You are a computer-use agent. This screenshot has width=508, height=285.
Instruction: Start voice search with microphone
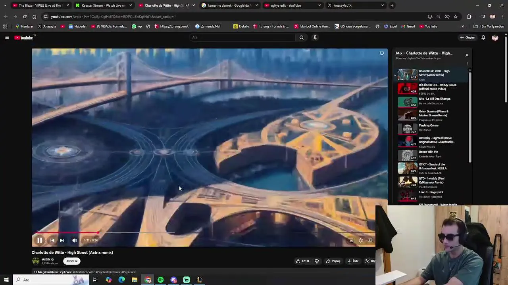tap(315, 38)
